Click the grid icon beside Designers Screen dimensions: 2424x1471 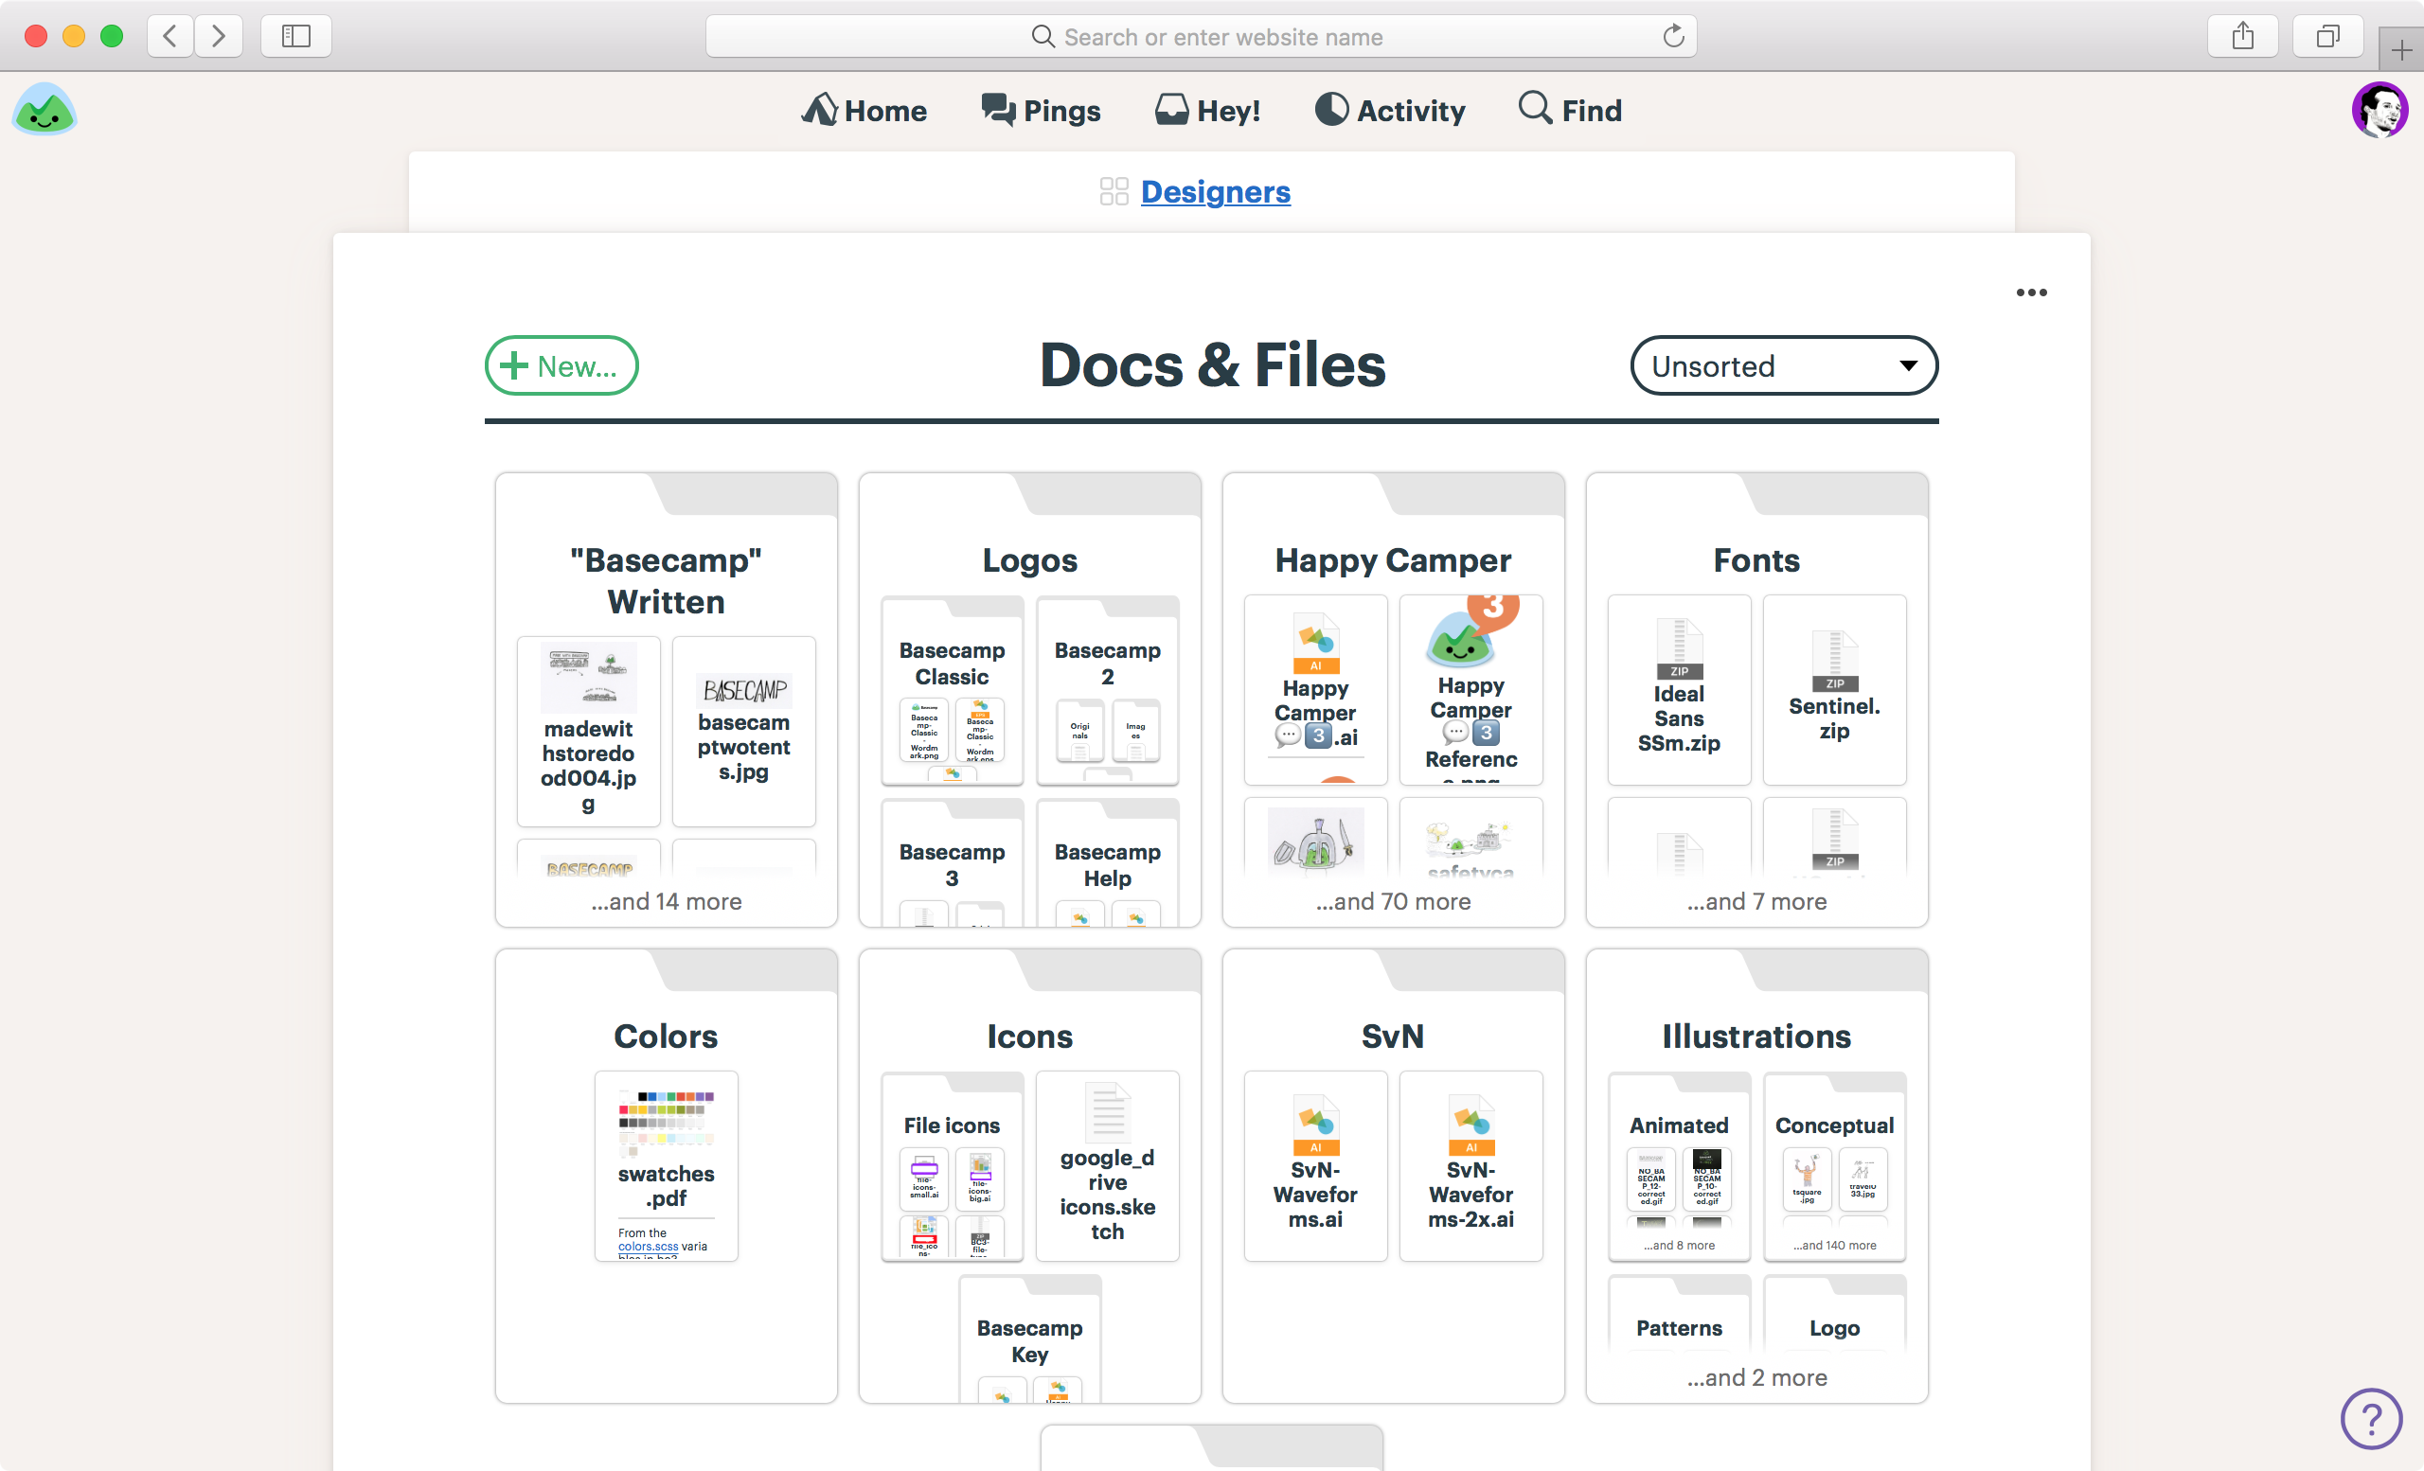[1114, 191]
